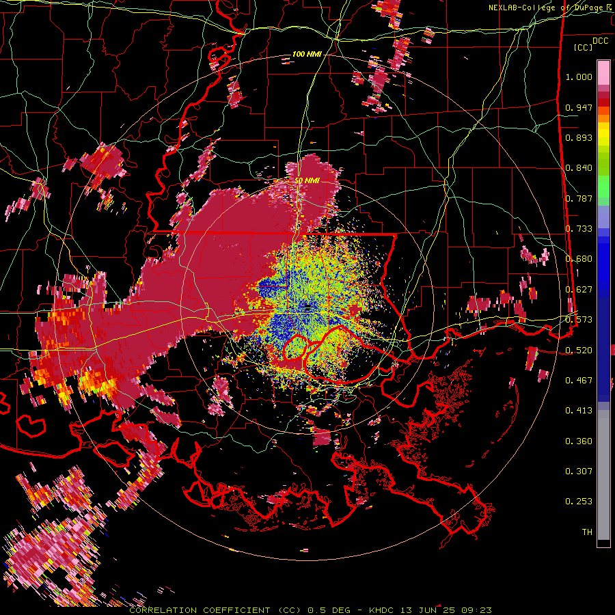Select the 0.413 legend value
The width and height of the screenshot is (615, 615).
click(x=579, y=411)
